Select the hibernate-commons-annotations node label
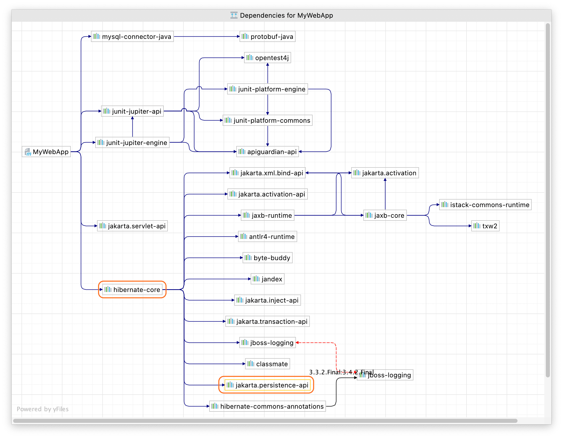Image resolution: width=563 pixels, height=438 pixels. tap(272, 406)
